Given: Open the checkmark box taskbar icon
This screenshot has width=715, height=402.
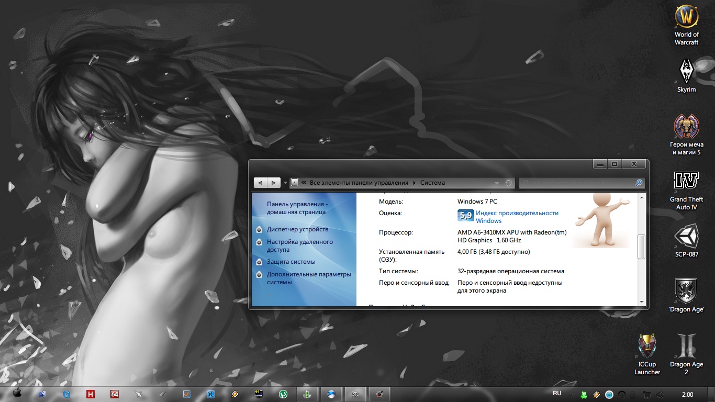Looking at the screenshot, I should [187, 394].
